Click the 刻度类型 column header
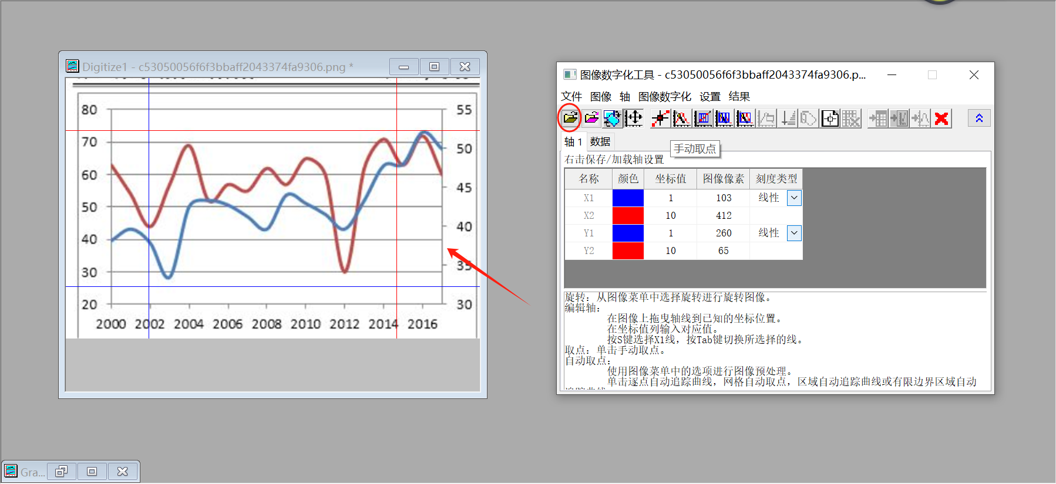 776,179
